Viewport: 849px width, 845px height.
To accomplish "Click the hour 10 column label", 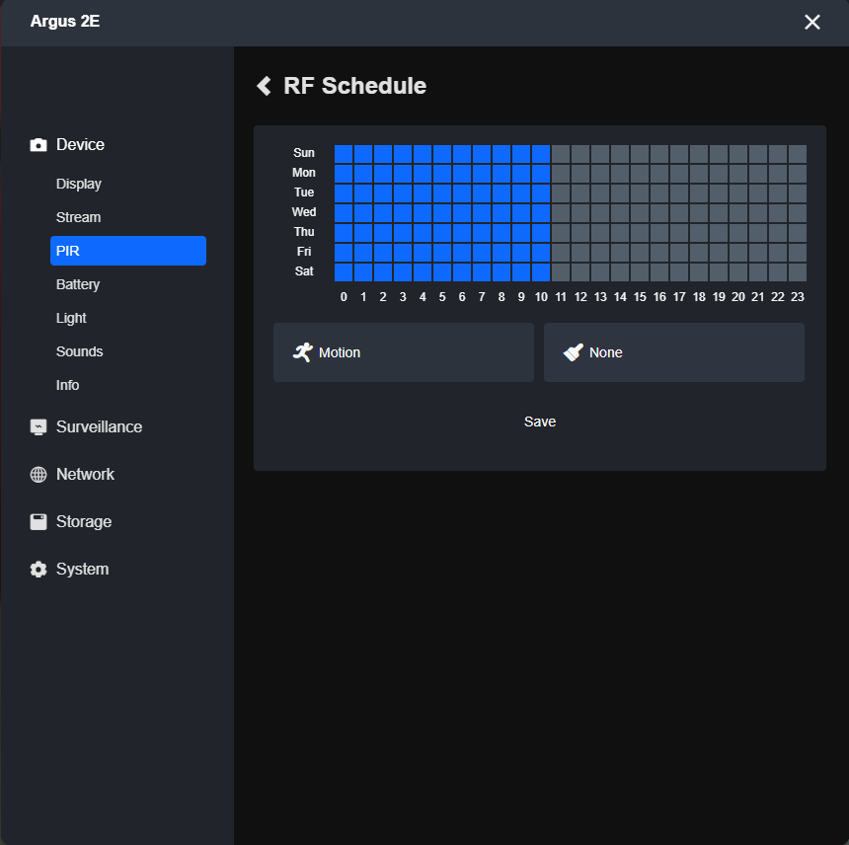I will point(541,297).
